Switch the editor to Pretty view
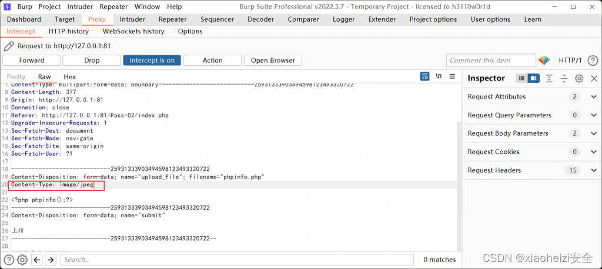The width and height of the screenshot is (602, 269). point(16,77)
